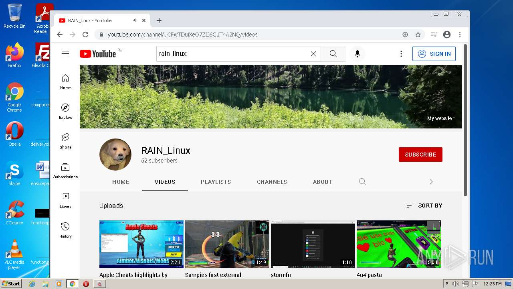The image size is (513, 289).
Task: Open the SORT BY dropdown
Action: [x=424, y=206]
